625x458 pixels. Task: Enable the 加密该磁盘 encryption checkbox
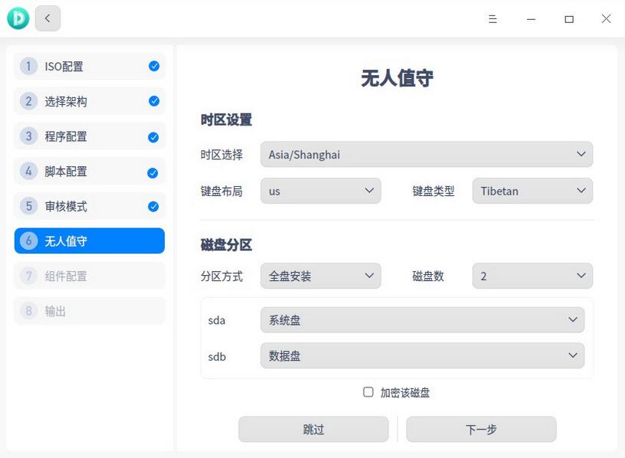pos(369,392)
